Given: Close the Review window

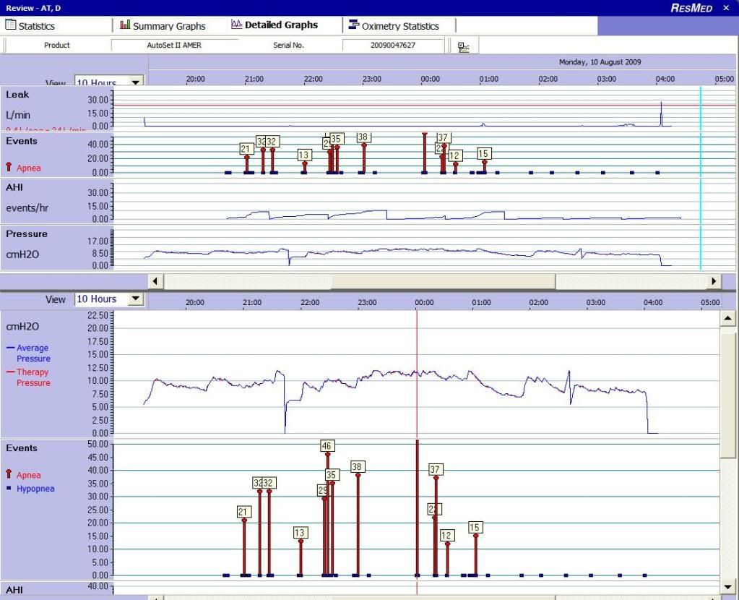Looking at the screenshot, I should coord(726,7).
